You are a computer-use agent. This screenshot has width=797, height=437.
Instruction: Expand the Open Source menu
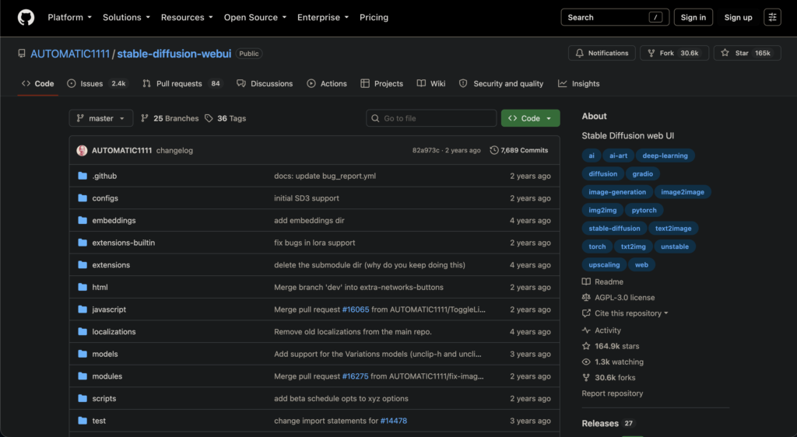coord(255,17)
